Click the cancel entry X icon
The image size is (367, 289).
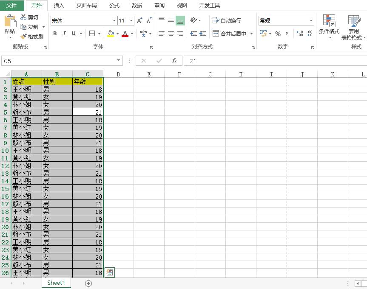coord(144,61)
